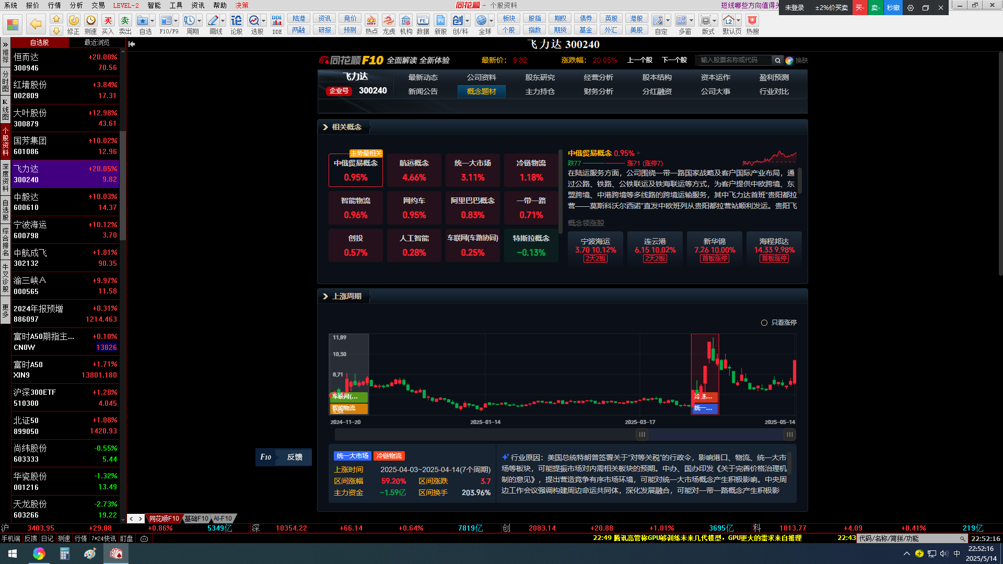1003x564 pixels.
Task: Expand the 选股 dropdown arrow
Action: tap(263, 21)
